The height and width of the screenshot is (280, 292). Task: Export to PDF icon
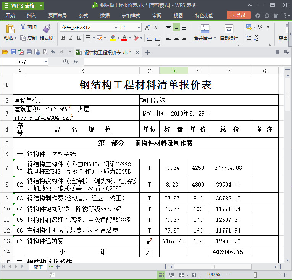tap(21, 52)
